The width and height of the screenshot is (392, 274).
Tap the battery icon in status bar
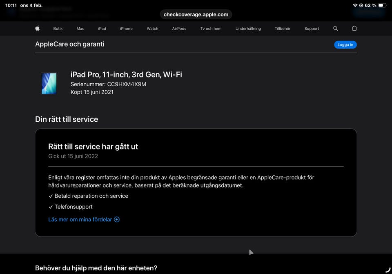[x=382, y=5]
